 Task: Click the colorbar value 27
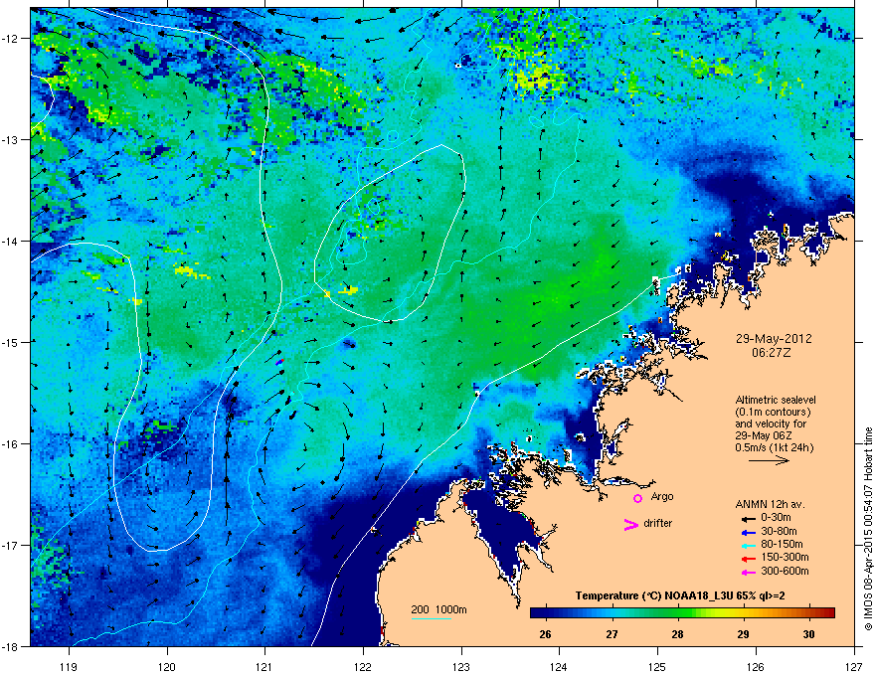click(x=612, y=634)
